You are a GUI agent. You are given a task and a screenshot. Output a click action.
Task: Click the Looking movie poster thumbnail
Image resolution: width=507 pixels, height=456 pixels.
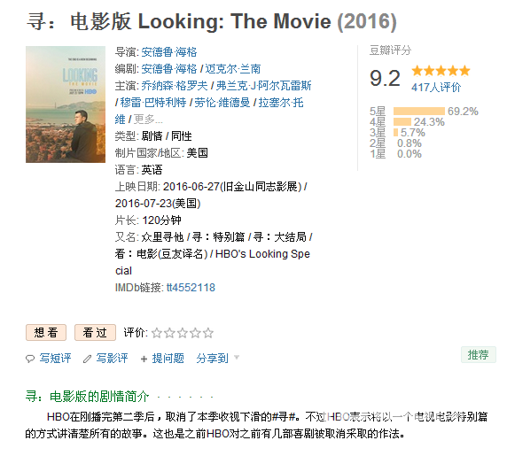pyautogui.click(x=66, y=104)
